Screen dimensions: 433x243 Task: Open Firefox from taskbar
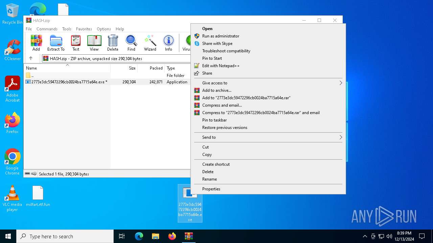point(172,236)
